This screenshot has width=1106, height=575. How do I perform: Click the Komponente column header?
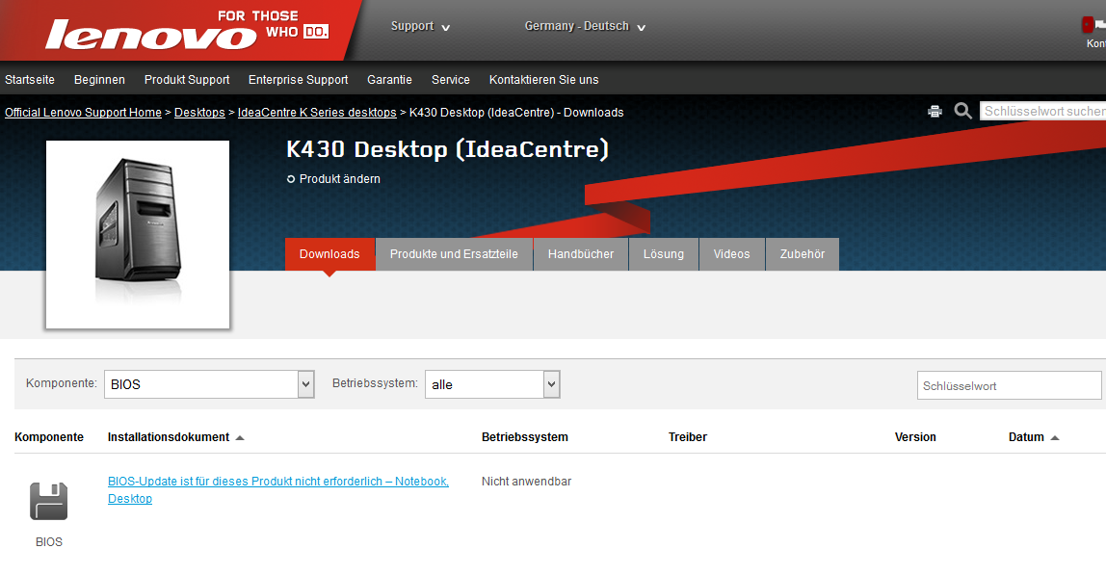[49, 437]
